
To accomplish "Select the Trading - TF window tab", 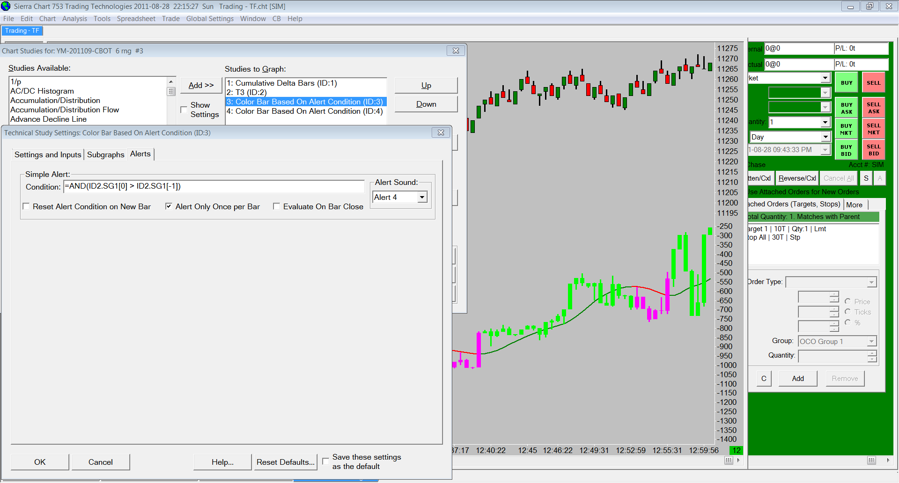I will [x=22, y=30].
